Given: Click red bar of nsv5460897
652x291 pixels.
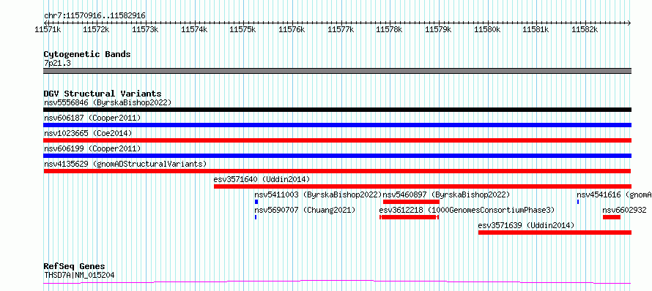Looking at the screenshot, I should point(411,202).
